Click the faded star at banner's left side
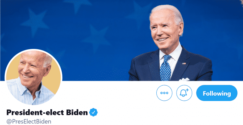Screen dimensions: 243x125 [x=35, y=22]
